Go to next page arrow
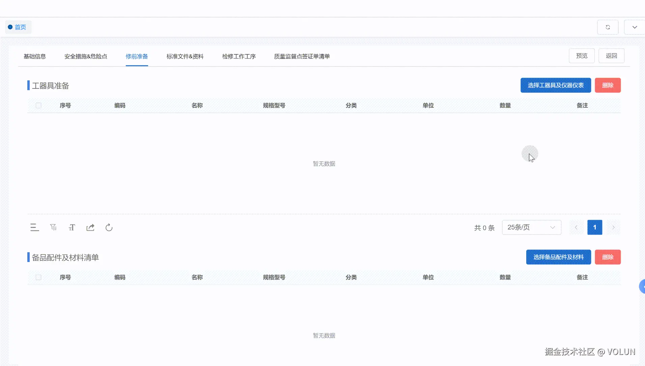The width and height of the screenshot is (645, 366). pos(613,228)
